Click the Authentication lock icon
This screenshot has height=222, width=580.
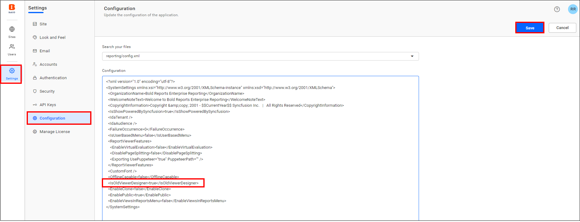click(35, 78)
